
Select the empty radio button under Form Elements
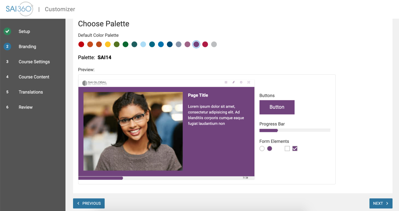pos(262,149)
